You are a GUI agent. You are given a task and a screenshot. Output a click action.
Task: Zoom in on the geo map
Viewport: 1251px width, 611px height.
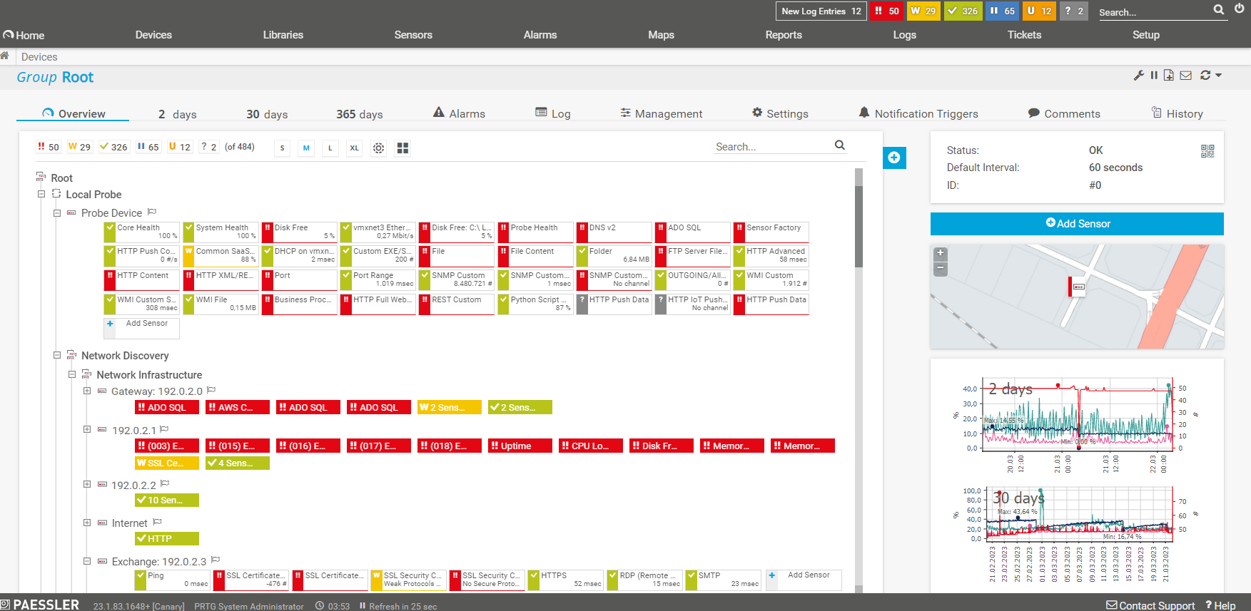941,253
